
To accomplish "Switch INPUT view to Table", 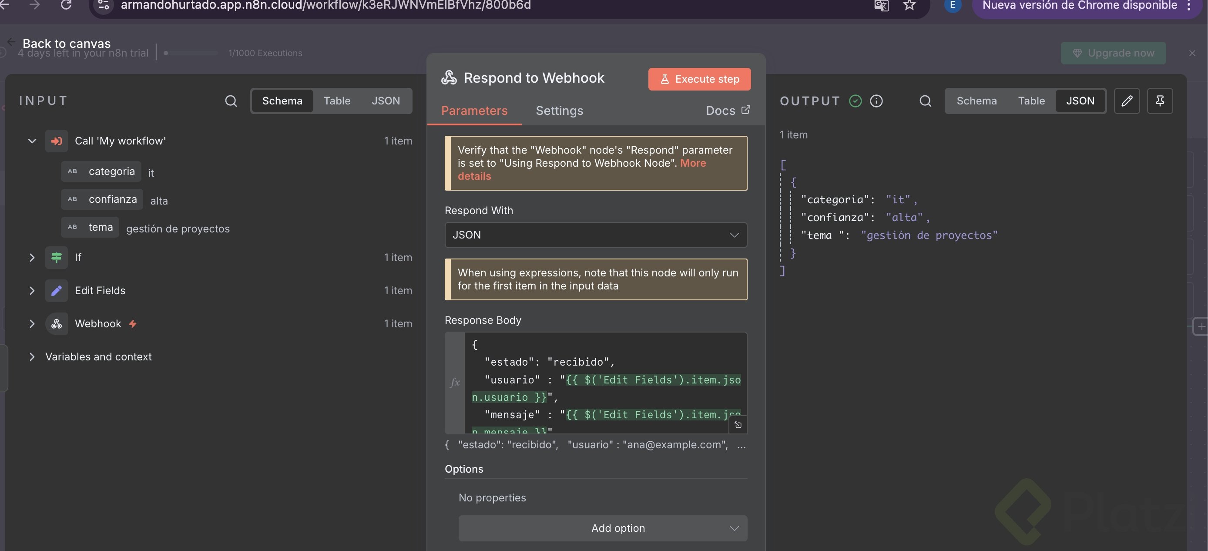I will tap(337, 101).
